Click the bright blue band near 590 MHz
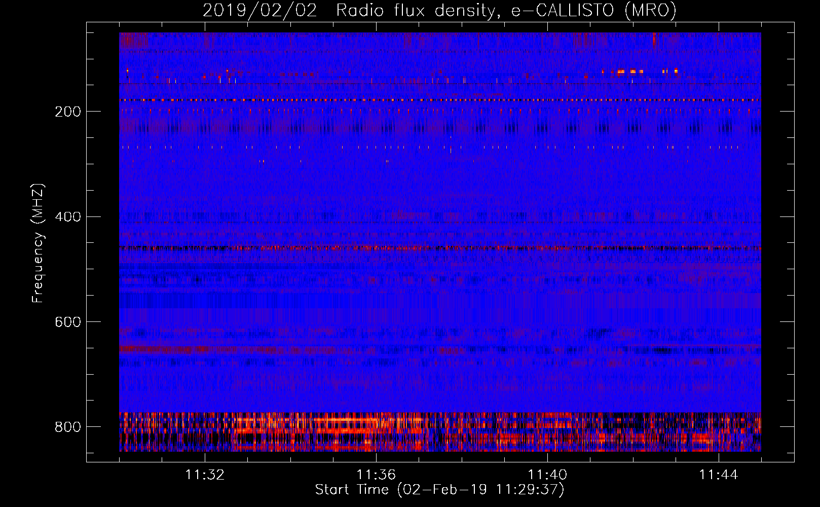This screenshot has height=507, width=820. [x=440, y=301]
